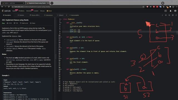Click the editor info 'i' icon
This screenshot has height=100, width=178.
tap(162, 15)
